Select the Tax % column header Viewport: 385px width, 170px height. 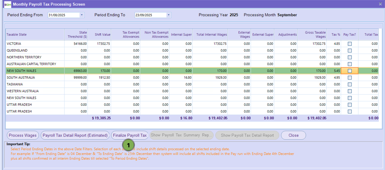tap(336, 34)
